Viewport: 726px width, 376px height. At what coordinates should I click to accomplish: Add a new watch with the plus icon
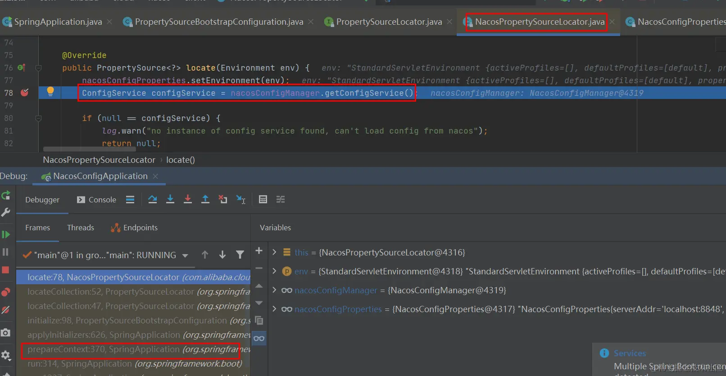pyautogui.click(x=259, y=251)
